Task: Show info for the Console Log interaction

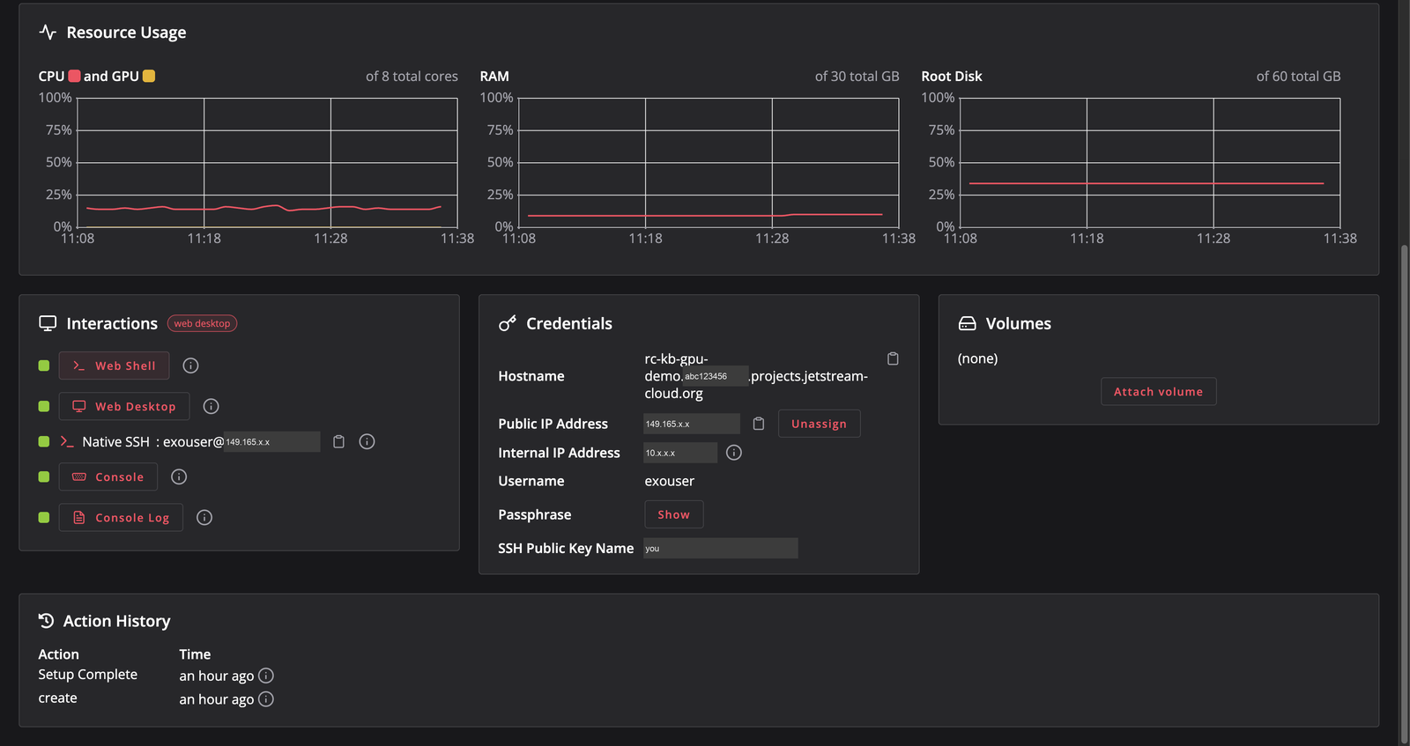Action: (x=204, y=517)
